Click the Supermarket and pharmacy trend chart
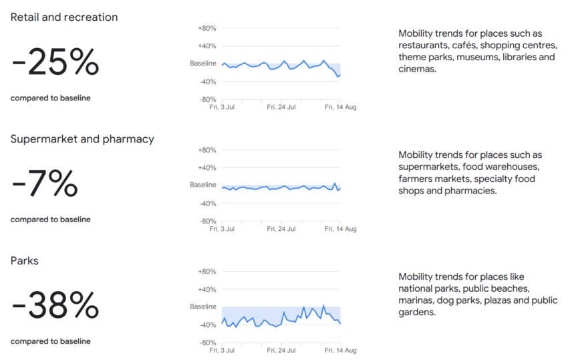 pyautogui.click(x=281, y=186)
